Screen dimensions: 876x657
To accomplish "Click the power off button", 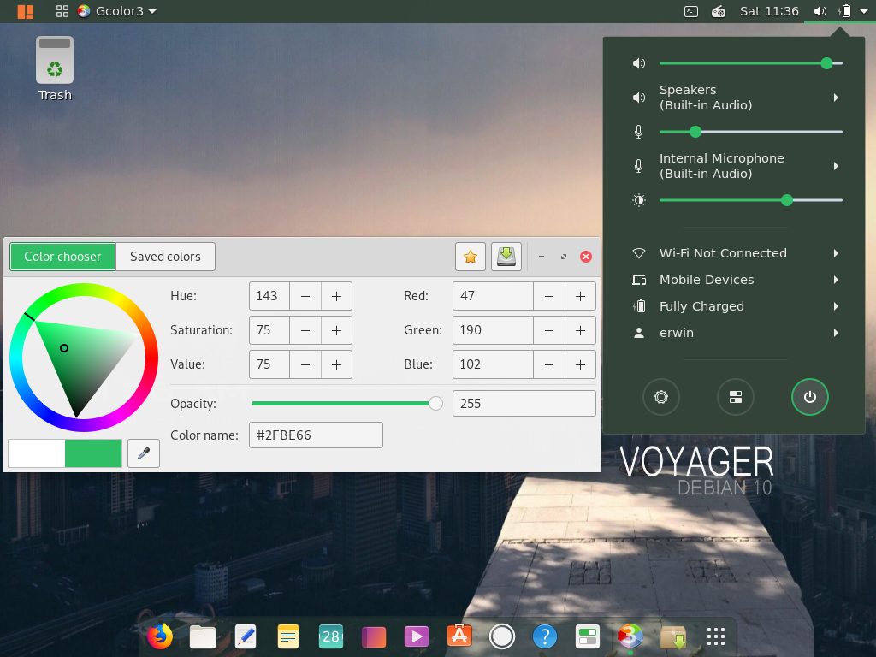I will point(809,397).
